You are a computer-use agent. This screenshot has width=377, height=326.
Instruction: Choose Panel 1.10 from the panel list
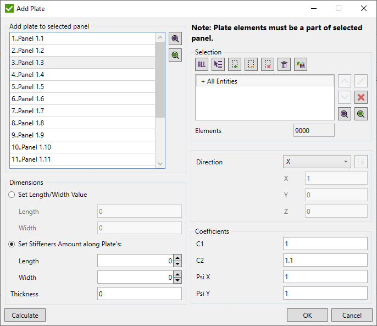click(x=82, y=147)
